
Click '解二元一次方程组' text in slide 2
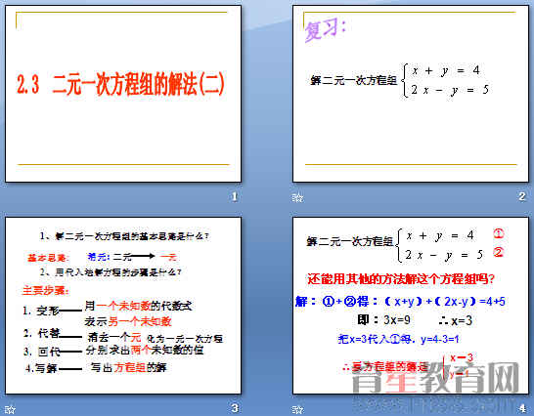353,80
